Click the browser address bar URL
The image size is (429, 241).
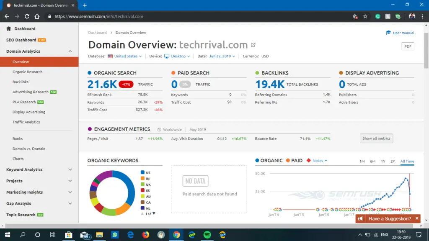[99, 16]
